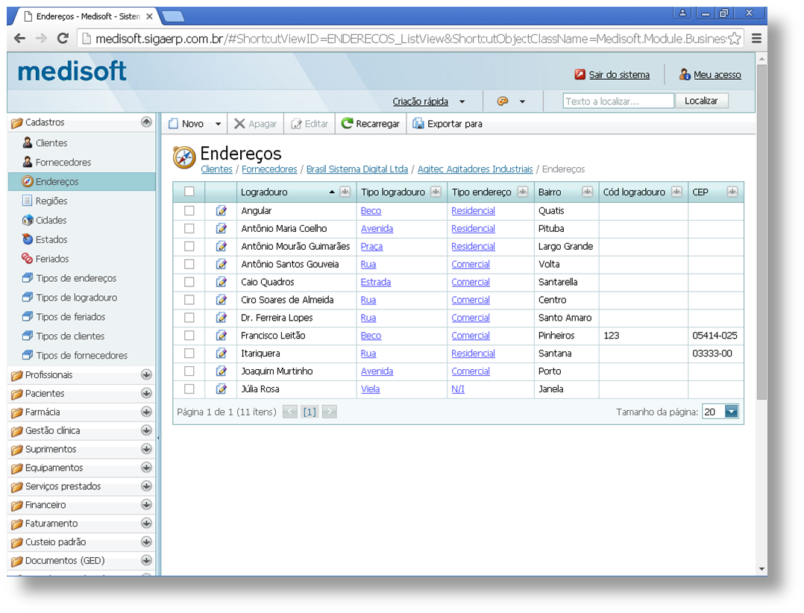Click the Sair do sistema exit icon

[x=580, y=75]
